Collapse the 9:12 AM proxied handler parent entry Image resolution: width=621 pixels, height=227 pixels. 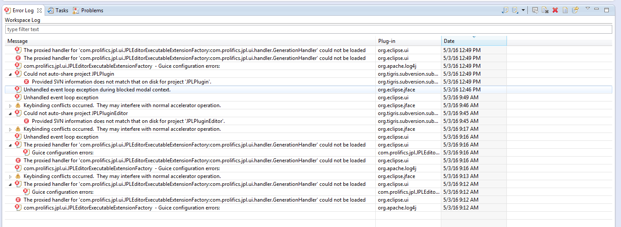tap(10, 184)
